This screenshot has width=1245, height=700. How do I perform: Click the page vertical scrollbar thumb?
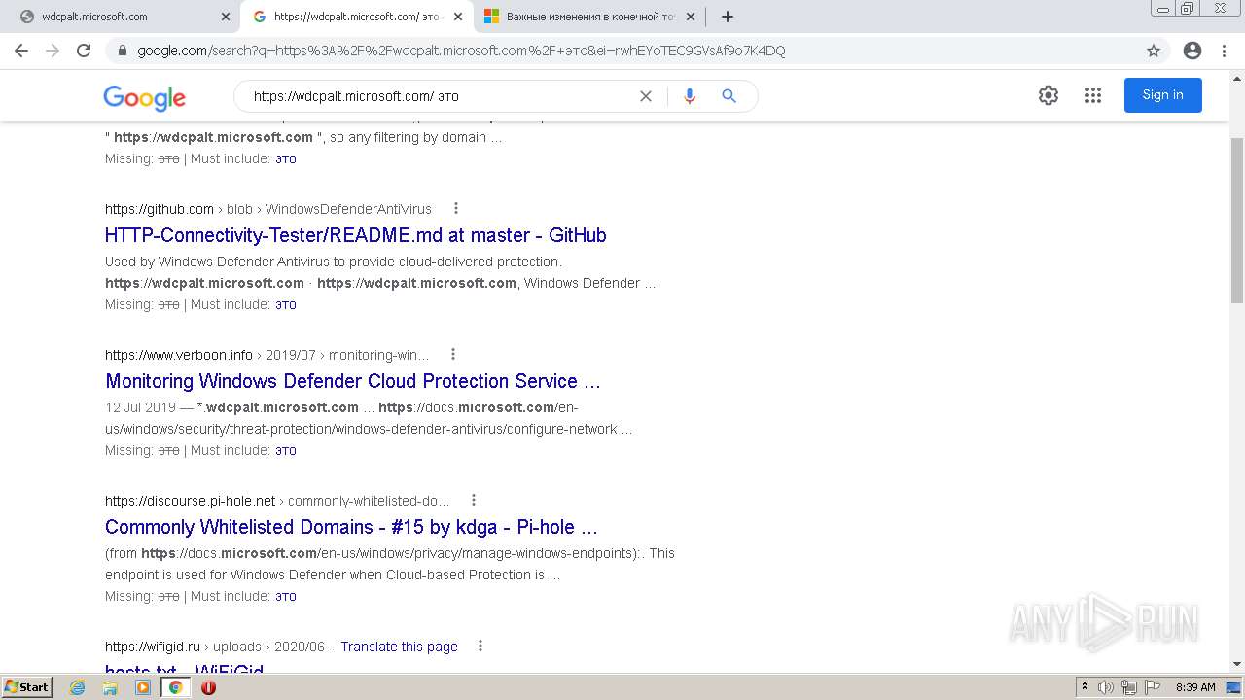(x=1237, y=221)
